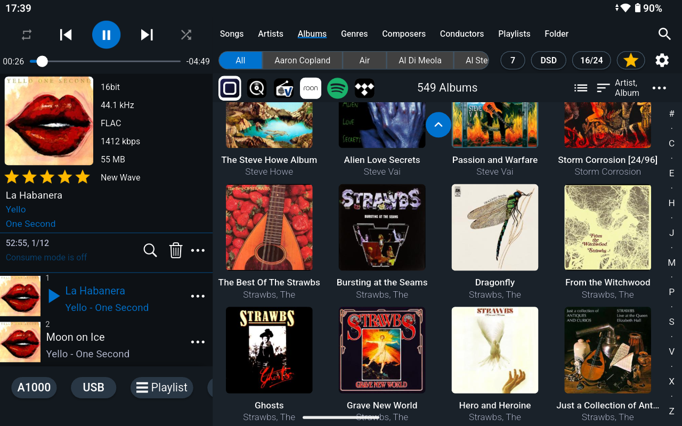The width and height of the screenshot is (682, 426).
Task: Open the Playlist button
Action: coord(162,388)
